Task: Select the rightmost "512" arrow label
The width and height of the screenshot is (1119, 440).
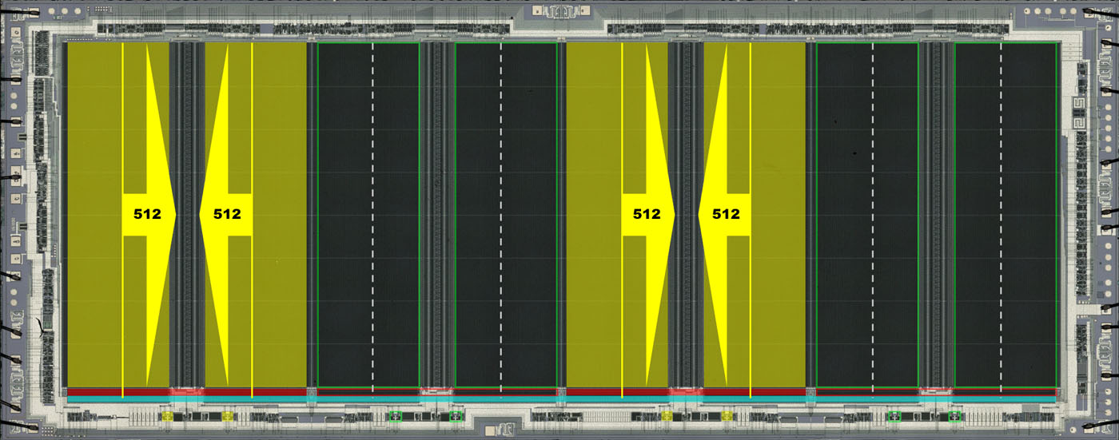Action: (x=726, y=214)
